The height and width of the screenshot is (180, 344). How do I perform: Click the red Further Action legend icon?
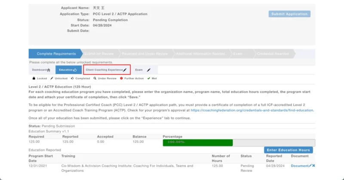(x=122, y=79)
